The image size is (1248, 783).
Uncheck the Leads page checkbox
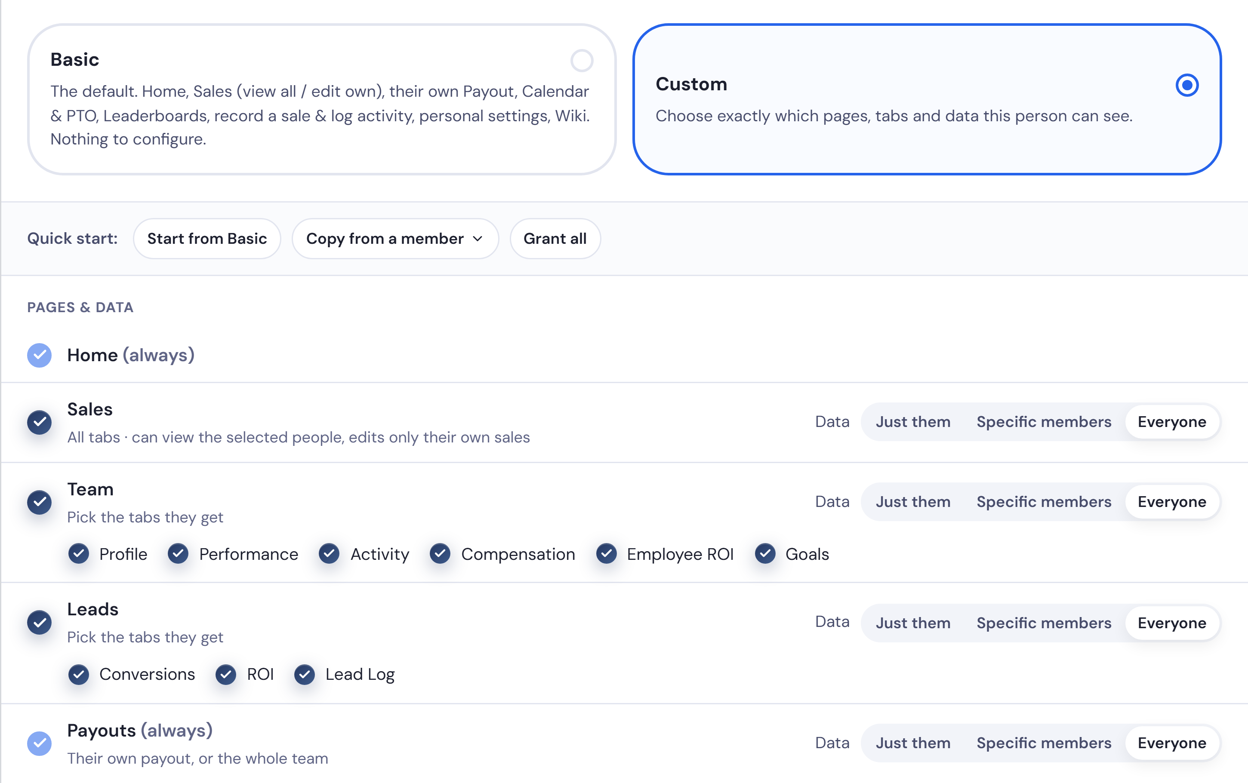click(x=40, y=623)
